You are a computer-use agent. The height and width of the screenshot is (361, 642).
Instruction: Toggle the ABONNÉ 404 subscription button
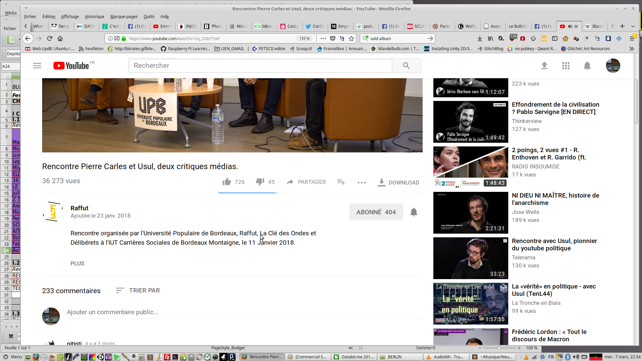pos(376,212)
